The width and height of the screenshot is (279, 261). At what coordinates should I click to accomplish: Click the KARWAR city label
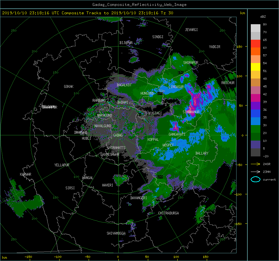25,174
